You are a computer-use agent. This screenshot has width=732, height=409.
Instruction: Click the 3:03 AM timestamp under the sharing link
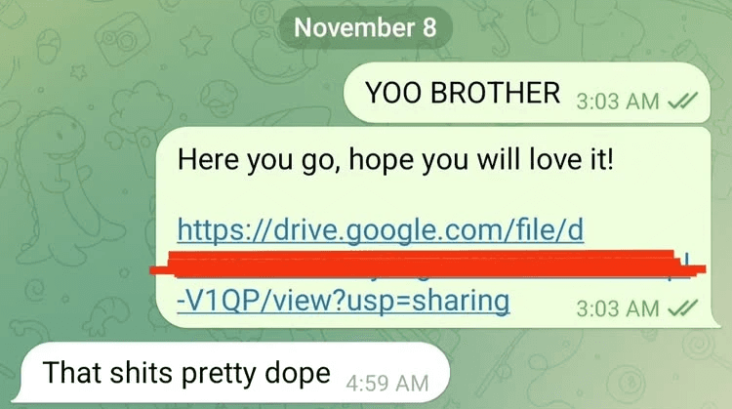click(x=617, y=308)
